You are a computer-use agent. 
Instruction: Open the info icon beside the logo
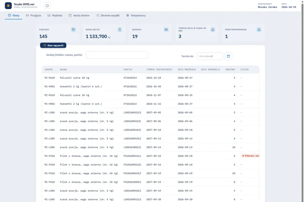click(x=47, y=6)
